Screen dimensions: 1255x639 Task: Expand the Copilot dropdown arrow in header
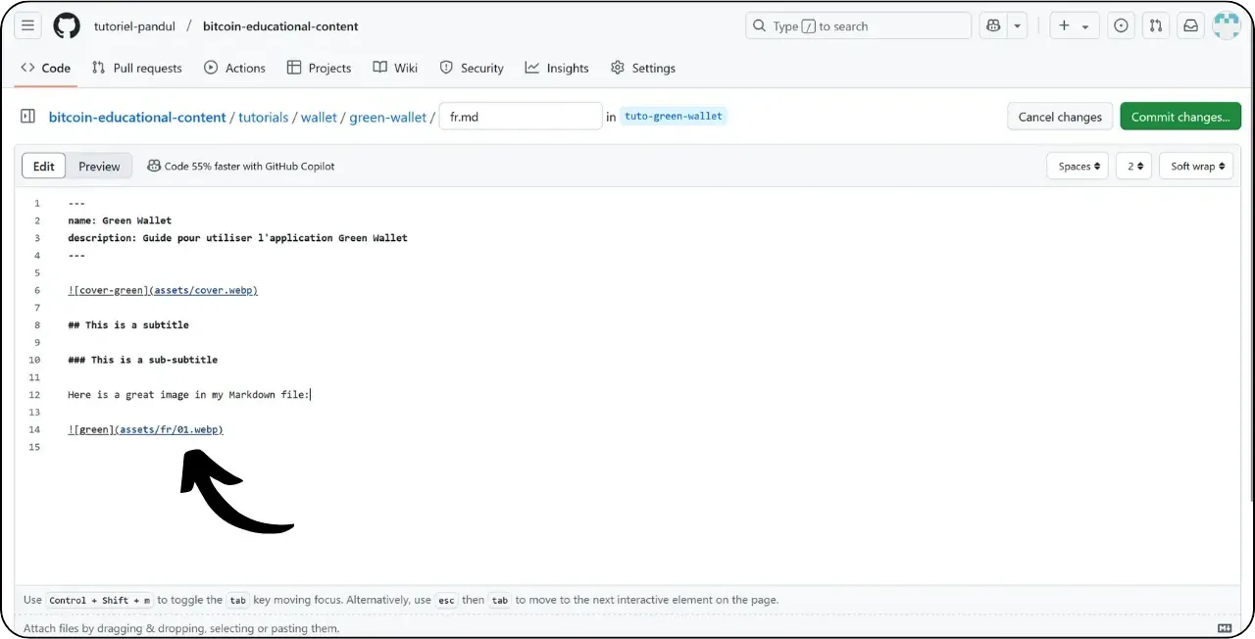pos(1017,25)
